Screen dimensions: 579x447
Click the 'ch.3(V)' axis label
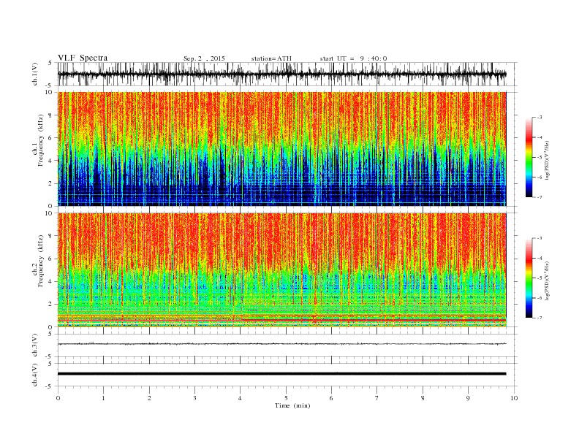pyautogui.click(x=35, y=345)
